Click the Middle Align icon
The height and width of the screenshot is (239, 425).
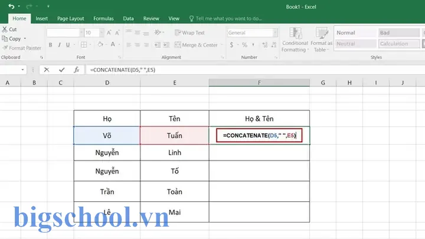138,32
